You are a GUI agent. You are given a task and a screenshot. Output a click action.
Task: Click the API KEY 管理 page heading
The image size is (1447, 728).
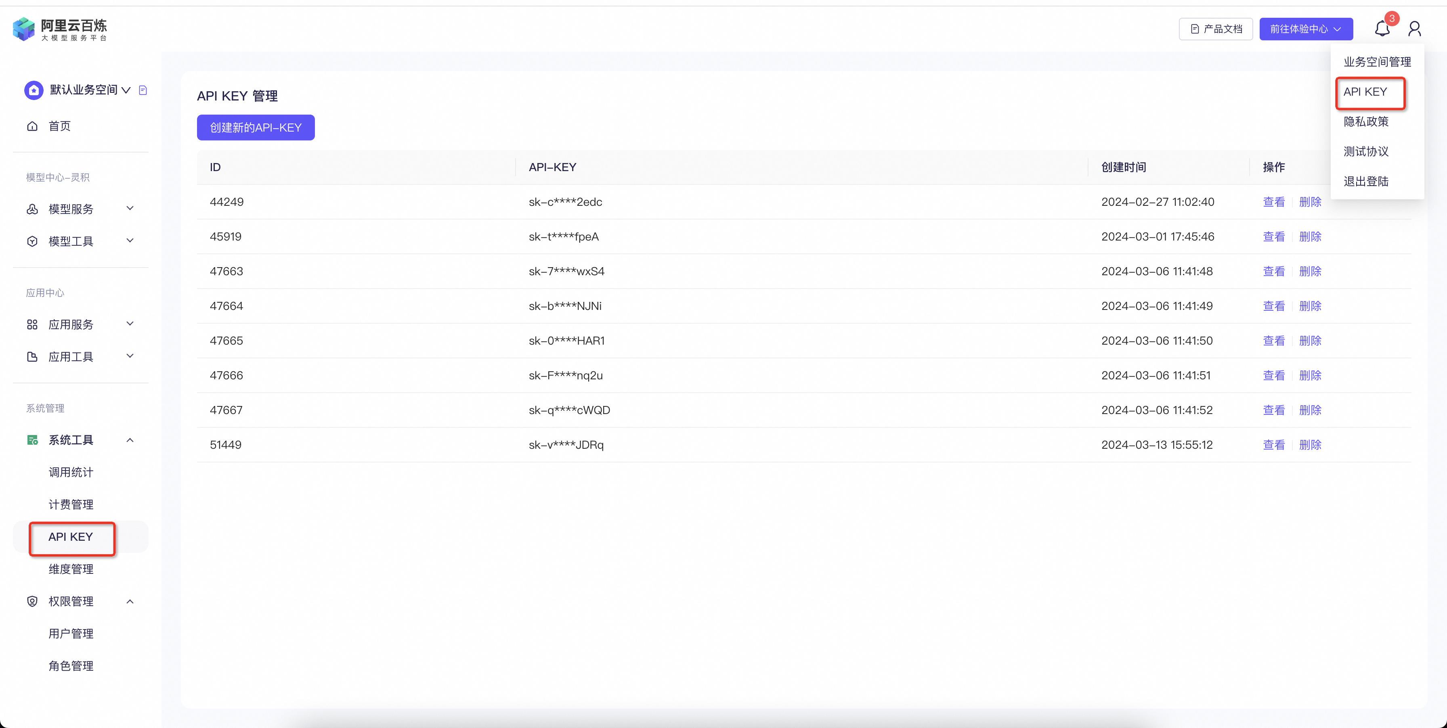click(237, 96)
